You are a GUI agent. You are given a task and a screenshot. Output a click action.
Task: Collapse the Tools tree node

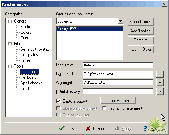tap(10, 66)
